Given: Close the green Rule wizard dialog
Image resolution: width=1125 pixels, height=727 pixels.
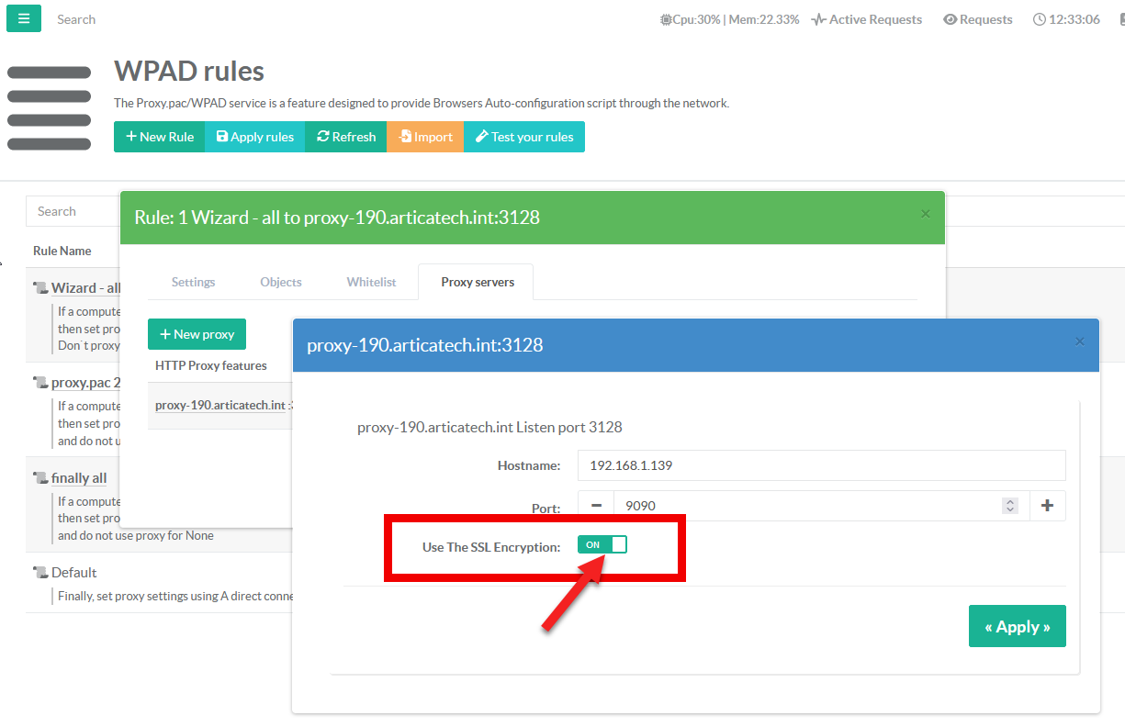Looking at the screenshot, I should (x=925, y=214).
